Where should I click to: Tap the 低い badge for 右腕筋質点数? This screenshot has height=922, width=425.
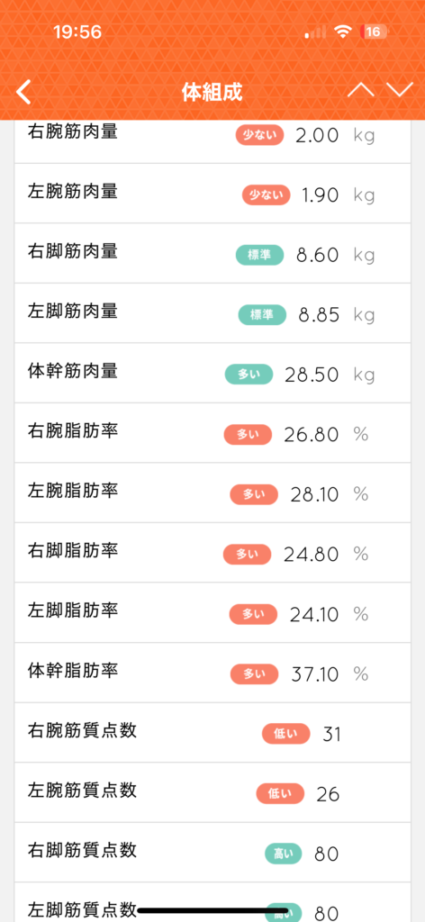(285, 734)
